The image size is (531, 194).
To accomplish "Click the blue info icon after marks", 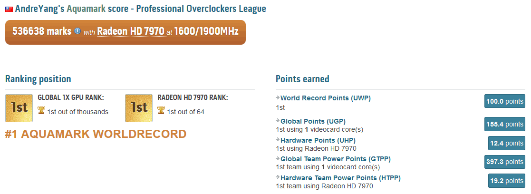I will coord(77,31).
